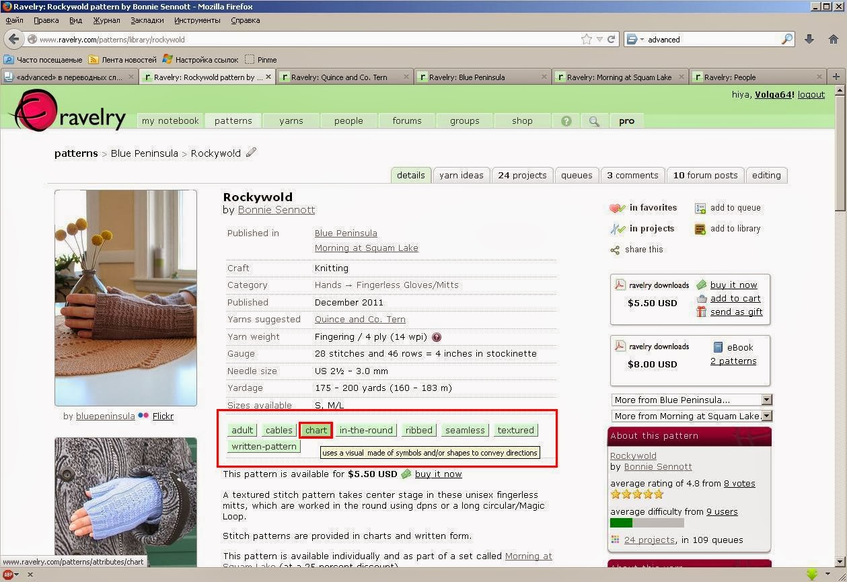Click the chart attribute tag
Screen dimensions: 847x582
tap(316, 430)
